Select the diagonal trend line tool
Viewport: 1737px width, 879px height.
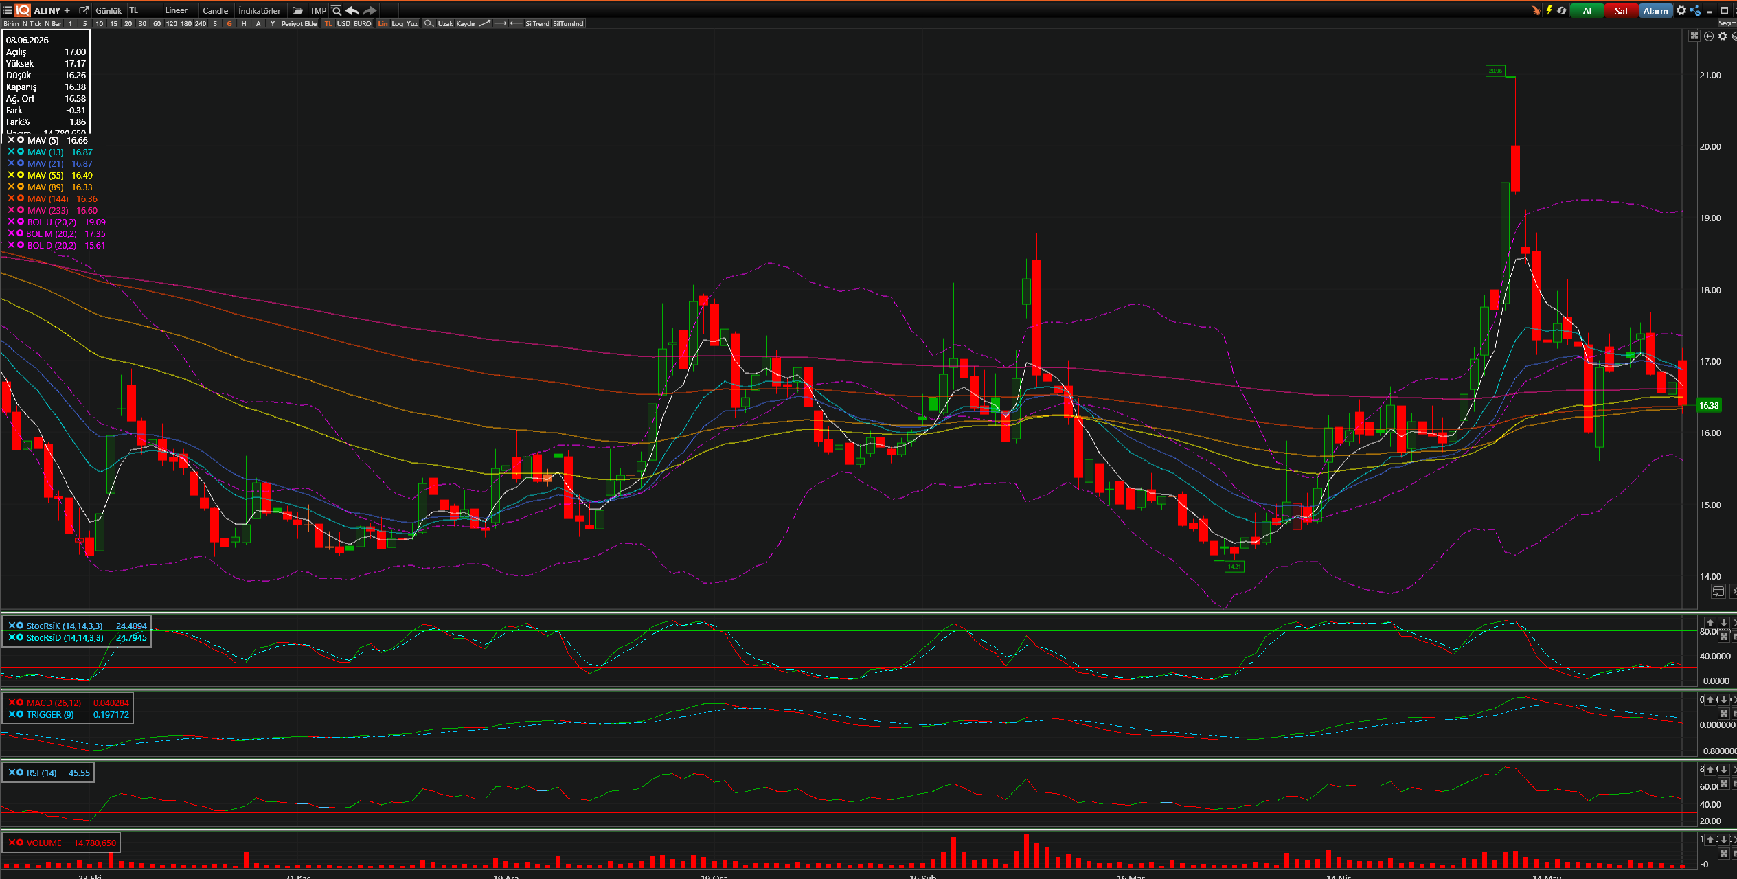click(485, 23)
